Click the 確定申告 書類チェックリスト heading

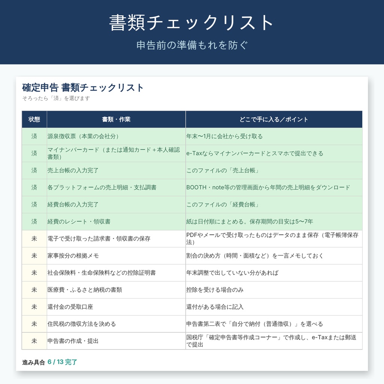point(83,88)
